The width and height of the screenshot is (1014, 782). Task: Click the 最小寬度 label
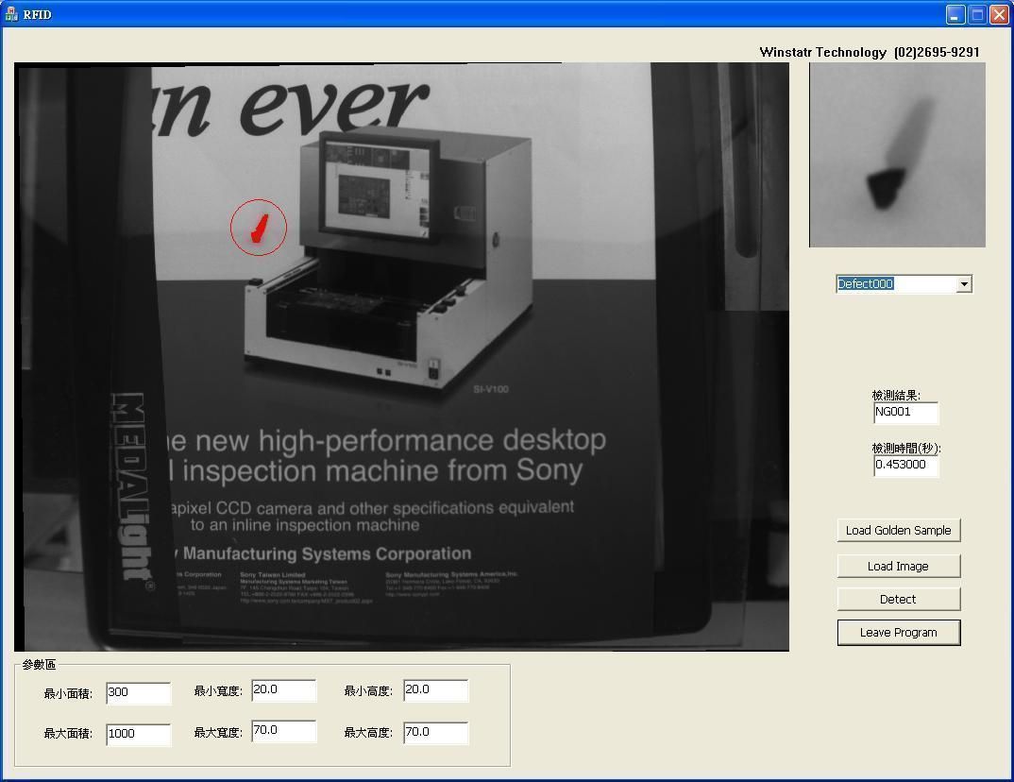click(x=218, y=691)
